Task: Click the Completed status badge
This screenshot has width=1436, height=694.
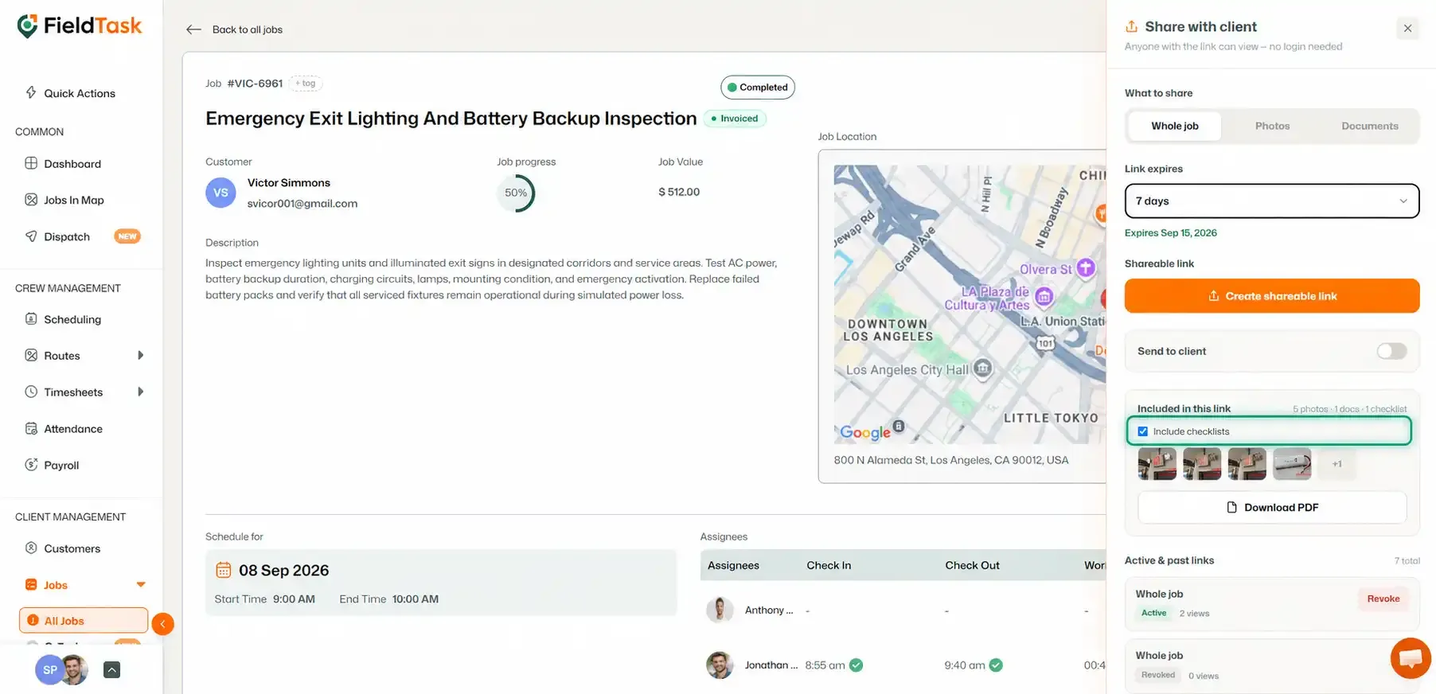Action: [x=758, y=87]
